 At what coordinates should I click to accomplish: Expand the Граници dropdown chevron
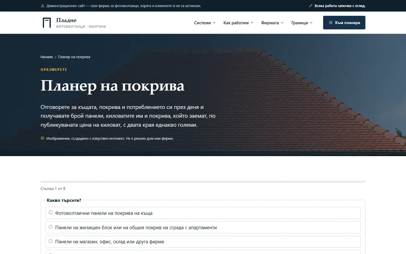pos(311,23)
